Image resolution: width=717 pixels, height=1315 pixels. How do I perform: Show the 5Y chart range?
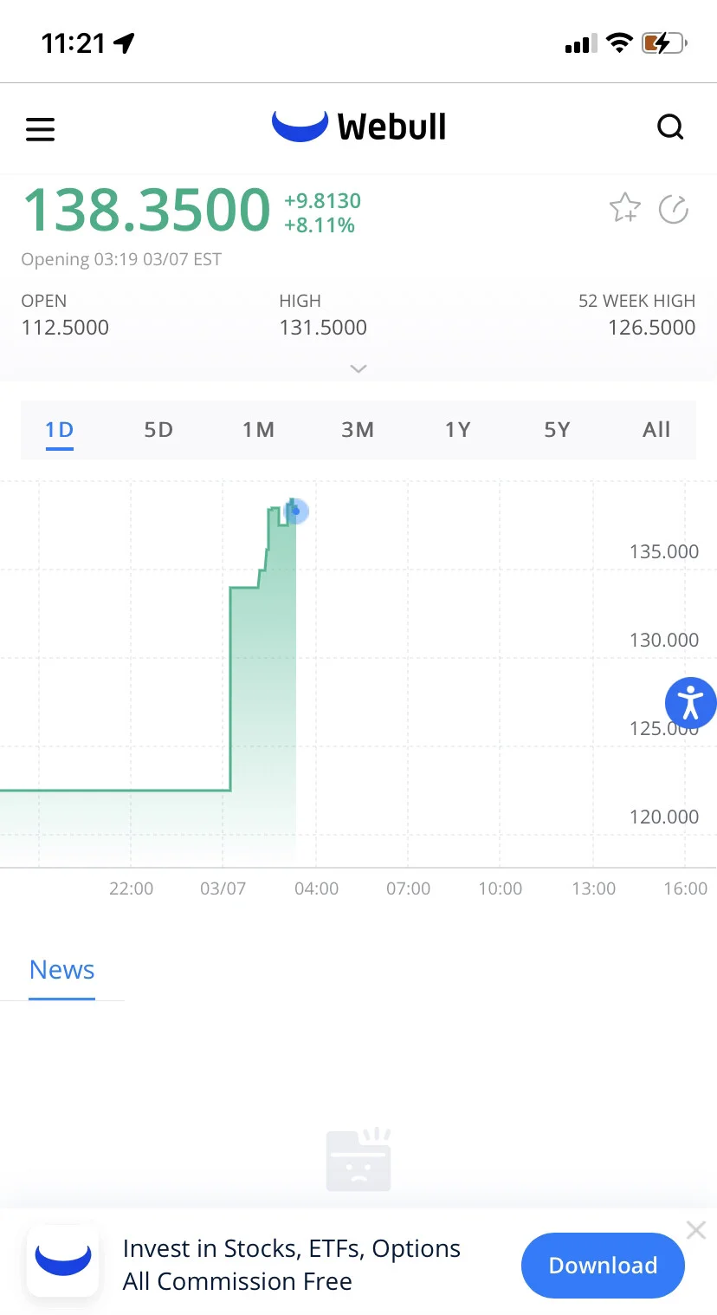[557, 430]
